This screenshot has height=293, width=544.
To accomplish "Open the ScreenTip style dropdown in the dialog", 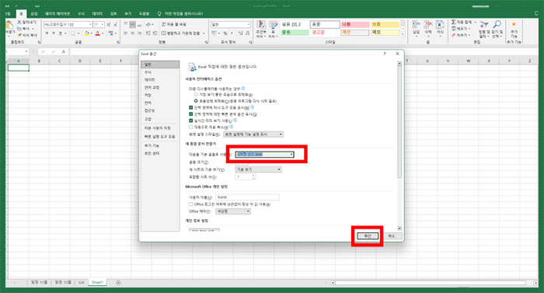I will pos(253,134).
